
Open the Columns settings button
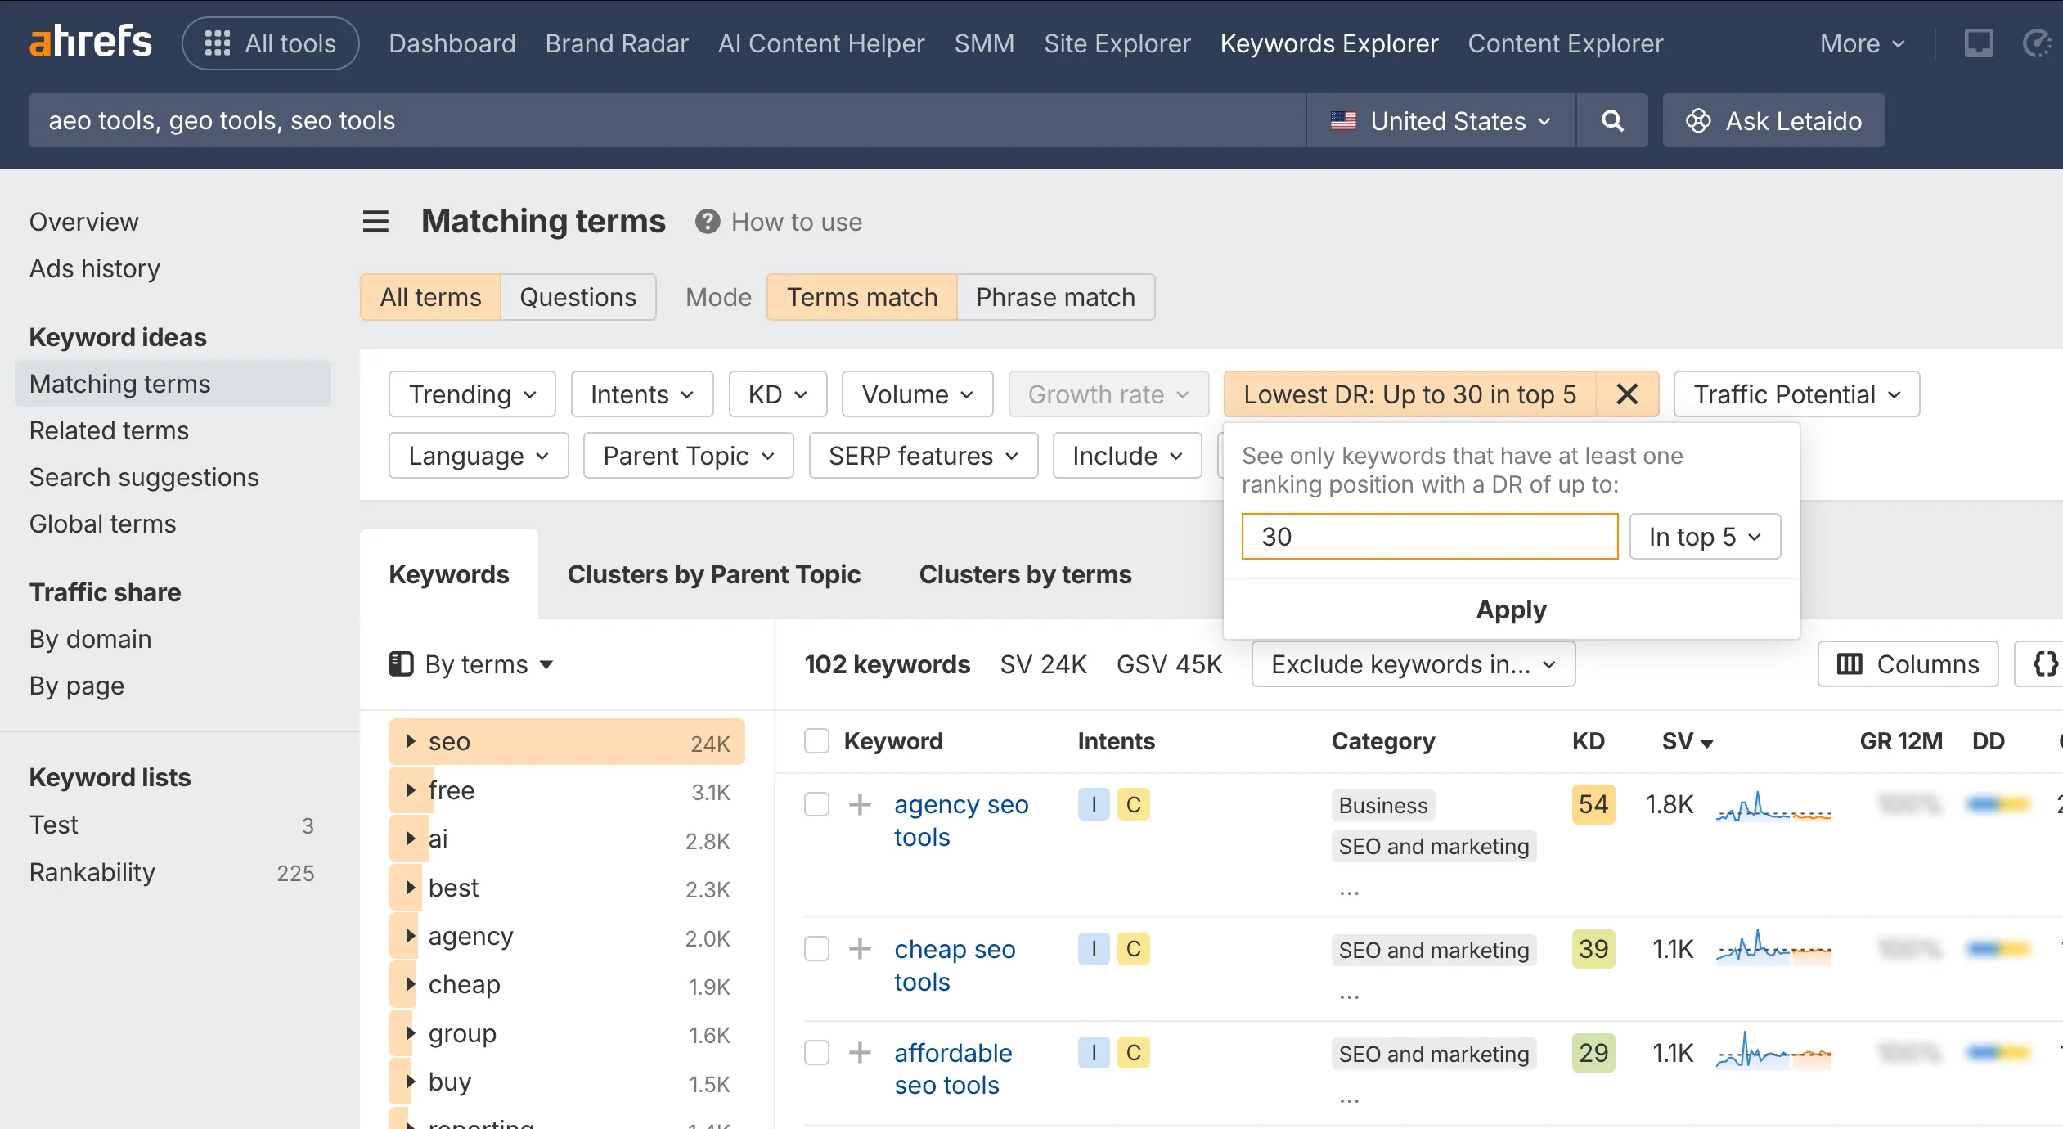click(1908, 663)
